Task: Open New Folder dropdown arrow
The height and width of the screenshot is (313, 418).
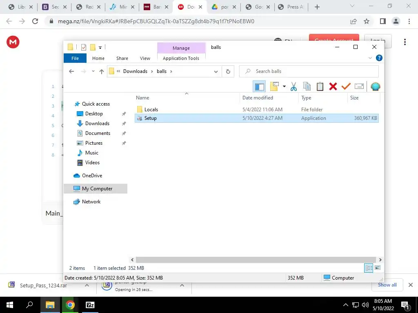Action: (x=284, y=86)
